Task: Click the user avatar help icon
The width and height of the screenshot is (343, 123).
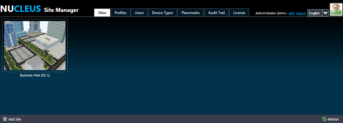Action: click(x=336, y=10)
